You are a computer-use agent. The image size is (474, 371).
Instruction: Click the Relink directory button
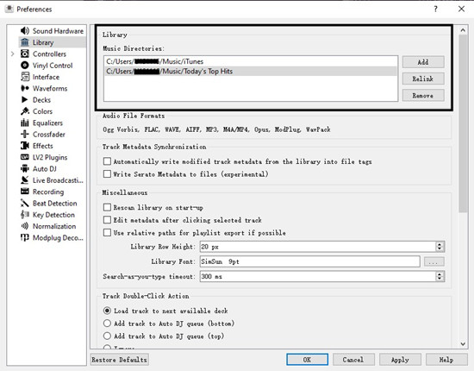click(x=423, y=79)
